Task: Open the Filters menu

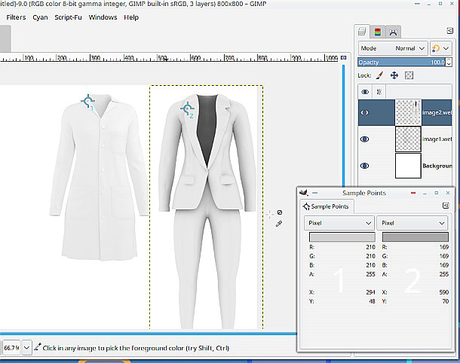Action: (x=16, y=17)
